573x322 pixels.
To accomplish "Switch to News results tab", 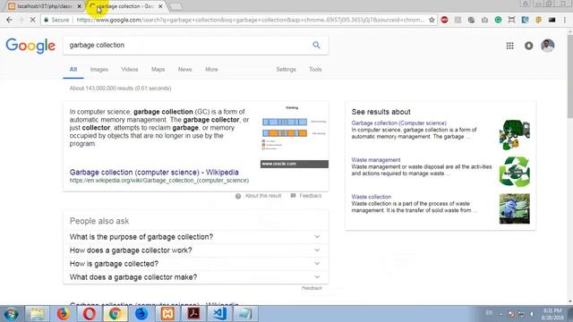I will point(185,70).
